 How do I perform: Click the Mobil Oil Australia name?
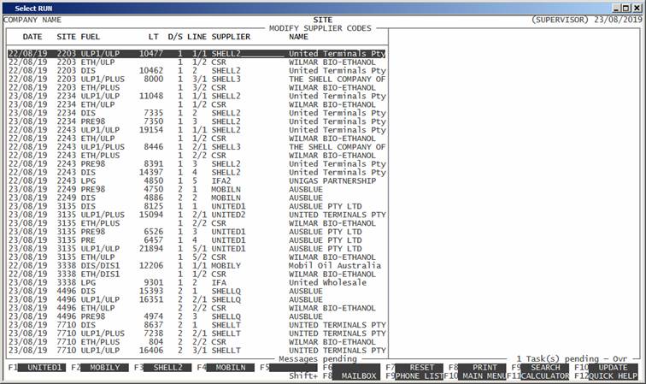point(335,266)
